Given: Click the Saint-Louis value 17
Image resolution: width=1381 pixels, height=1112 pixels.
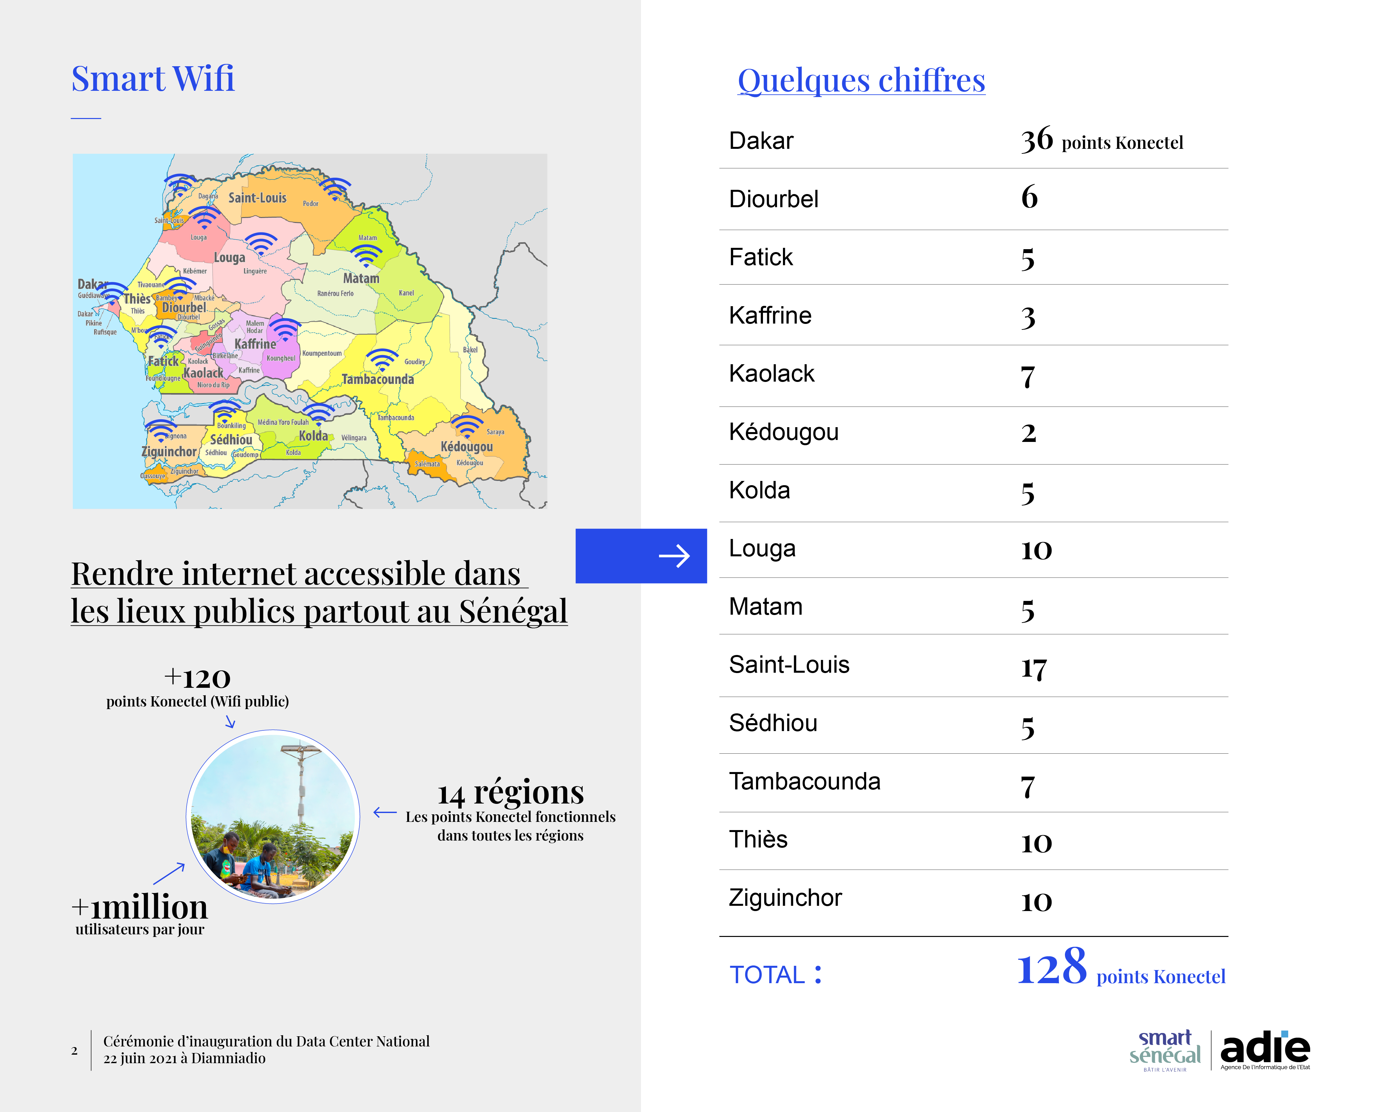Looking at the screenshot, I should (x=1034, y=669).
